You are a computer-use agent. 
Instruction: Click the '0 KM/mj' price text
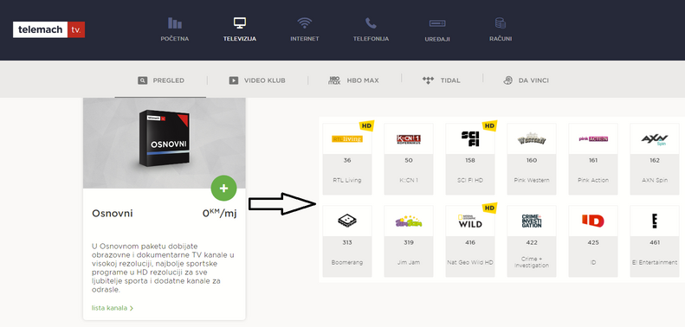220,214
